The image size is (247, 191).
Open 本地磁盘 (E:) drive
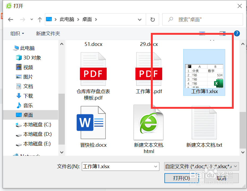point(33,144)
